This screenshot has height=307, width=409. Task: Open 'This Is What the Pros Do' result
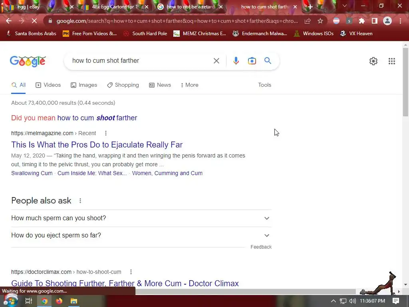tap(97, 145)
